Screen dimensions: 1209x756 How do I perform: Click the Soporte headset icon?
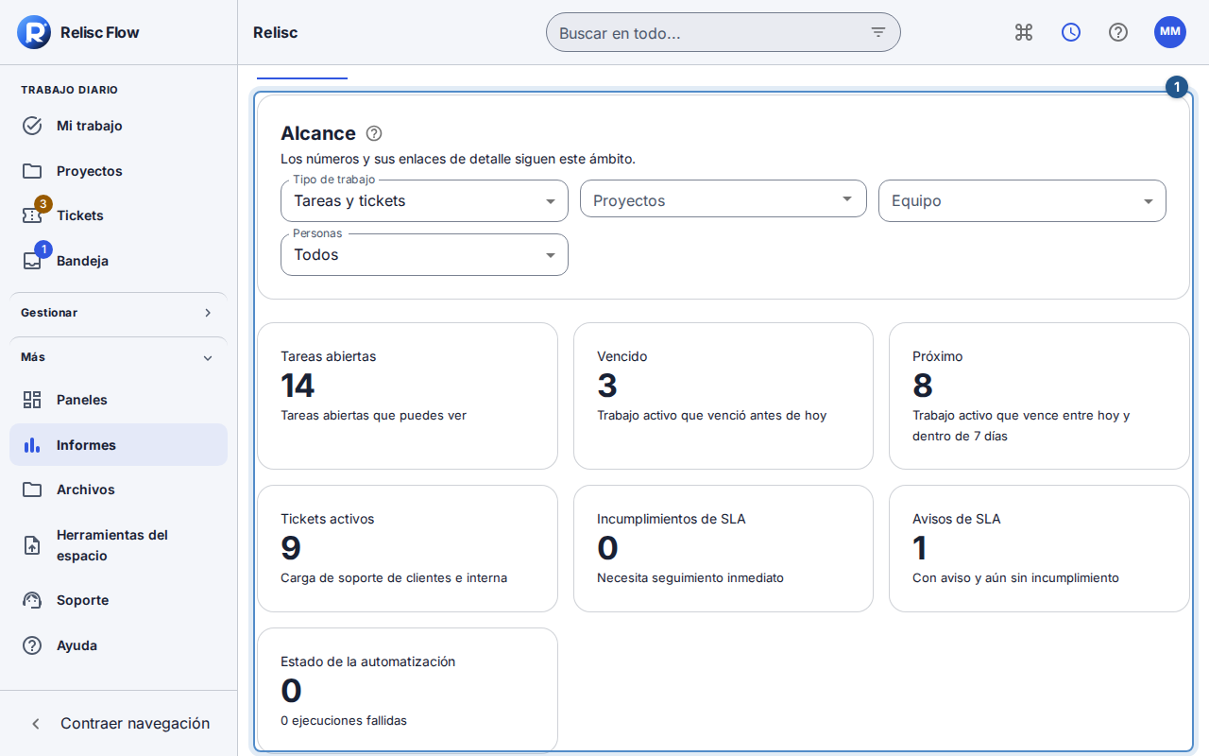(32, 600)
